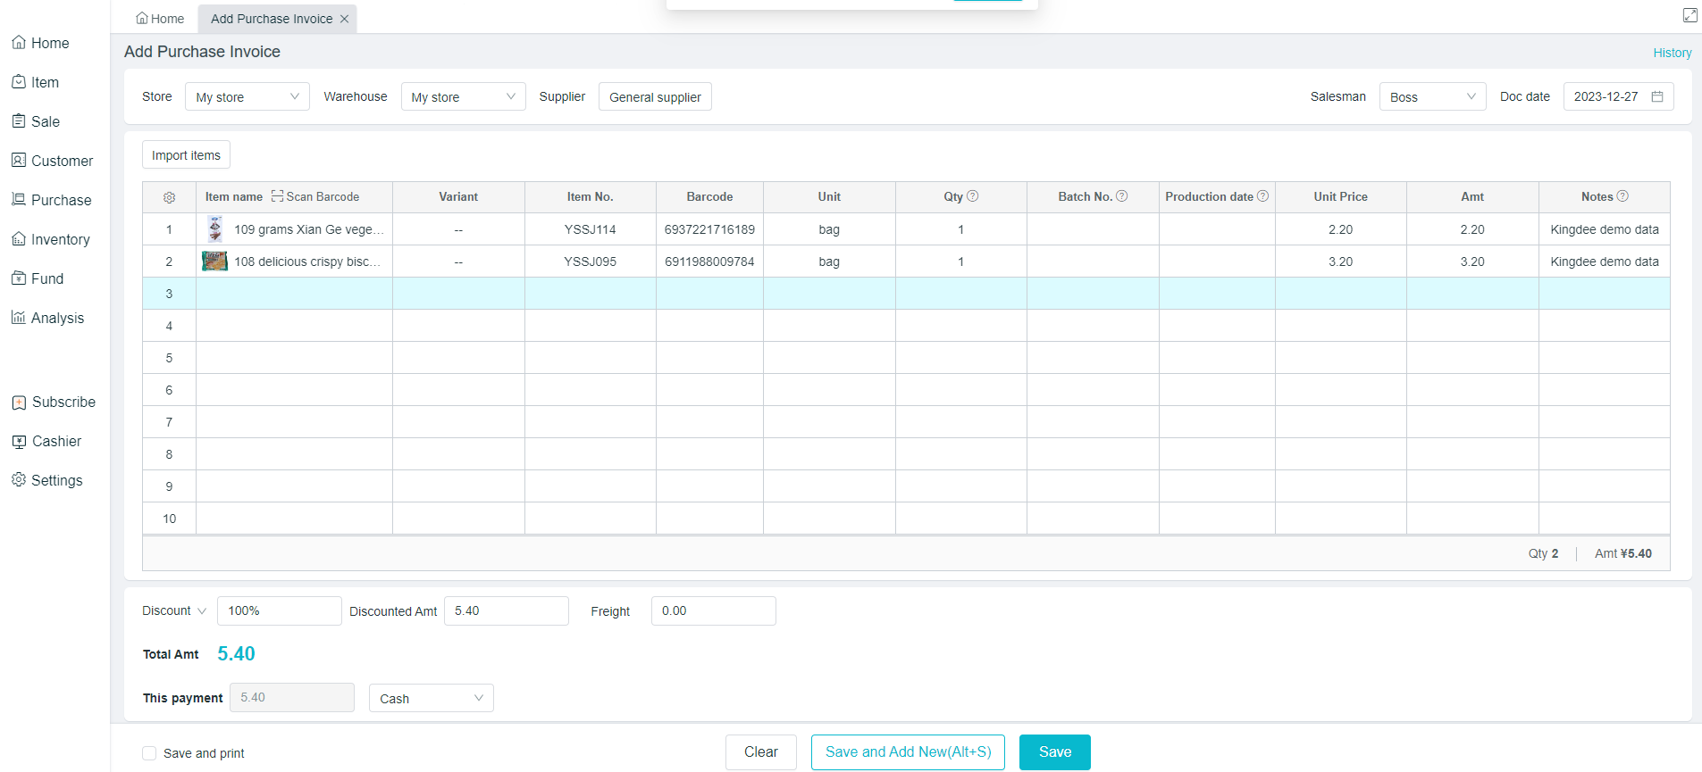
Task: Select the vegetable item thumbnail in row 1
Action: pos(215,229)
